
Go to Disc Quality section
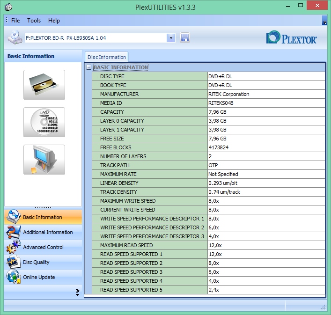(36, 262)
